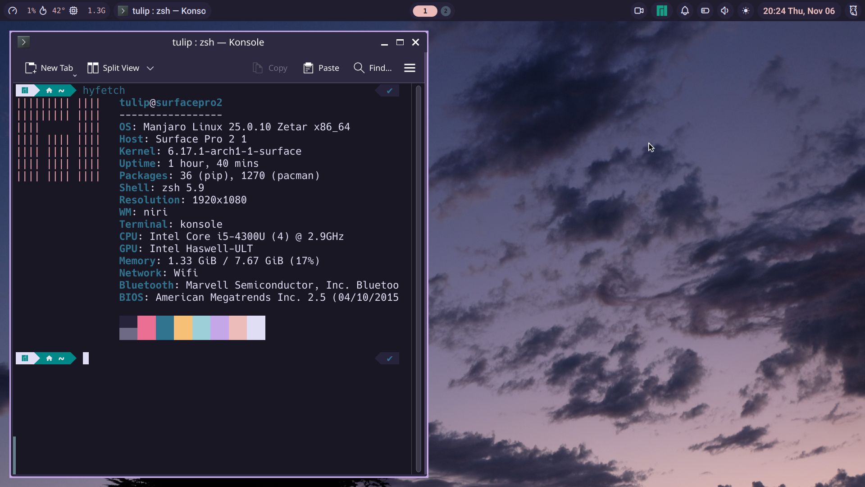Click the lavender color block in the palette
Image resolution: width=865 pixels, height=487 pixels.
tap(219, 328)
